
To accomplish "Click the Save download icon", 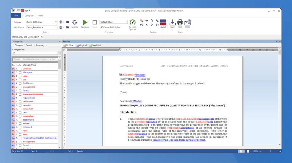I will click(x=173, y=22).
